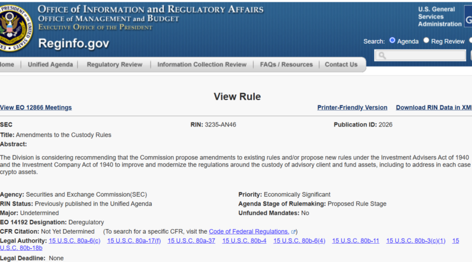
Task: Open legal authority 15 U.S.C. 80a-17(f)
Action: click(134, 241)
